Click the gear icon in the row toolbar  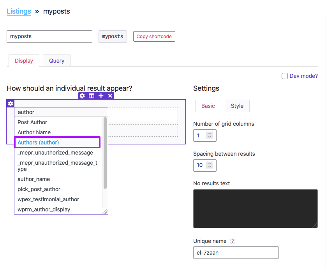coord(82,96)
